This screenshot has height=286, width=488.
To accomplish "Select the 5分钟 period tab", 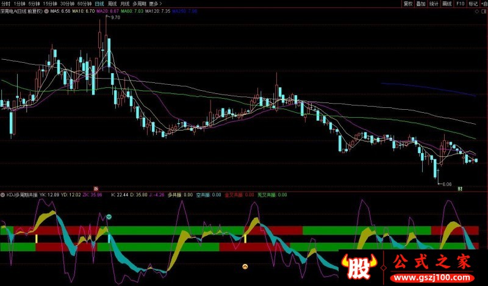I will [34, 4].
